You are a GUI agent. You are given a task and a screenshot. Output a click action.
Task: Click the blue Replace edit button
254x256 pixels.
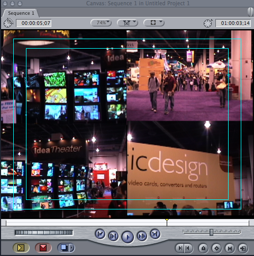(x=63, y=248)
